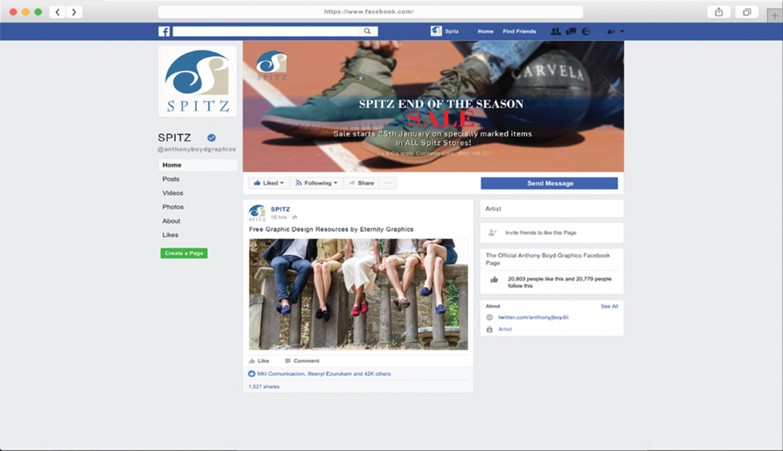Click Comment under the post
The height and width of the screenshot is (451, 783).
(302, 361)
